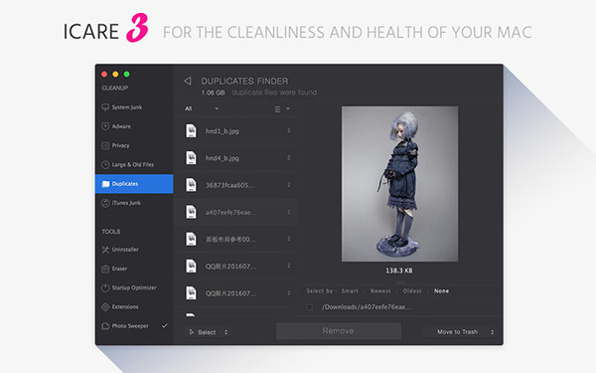Choose Newest selection mode
This screenshot has height=373, width=596.
(x=380, y=290)
